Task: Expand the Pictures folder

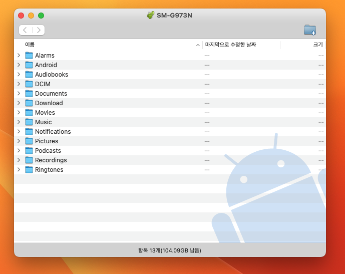Action: tap(19, 141)
